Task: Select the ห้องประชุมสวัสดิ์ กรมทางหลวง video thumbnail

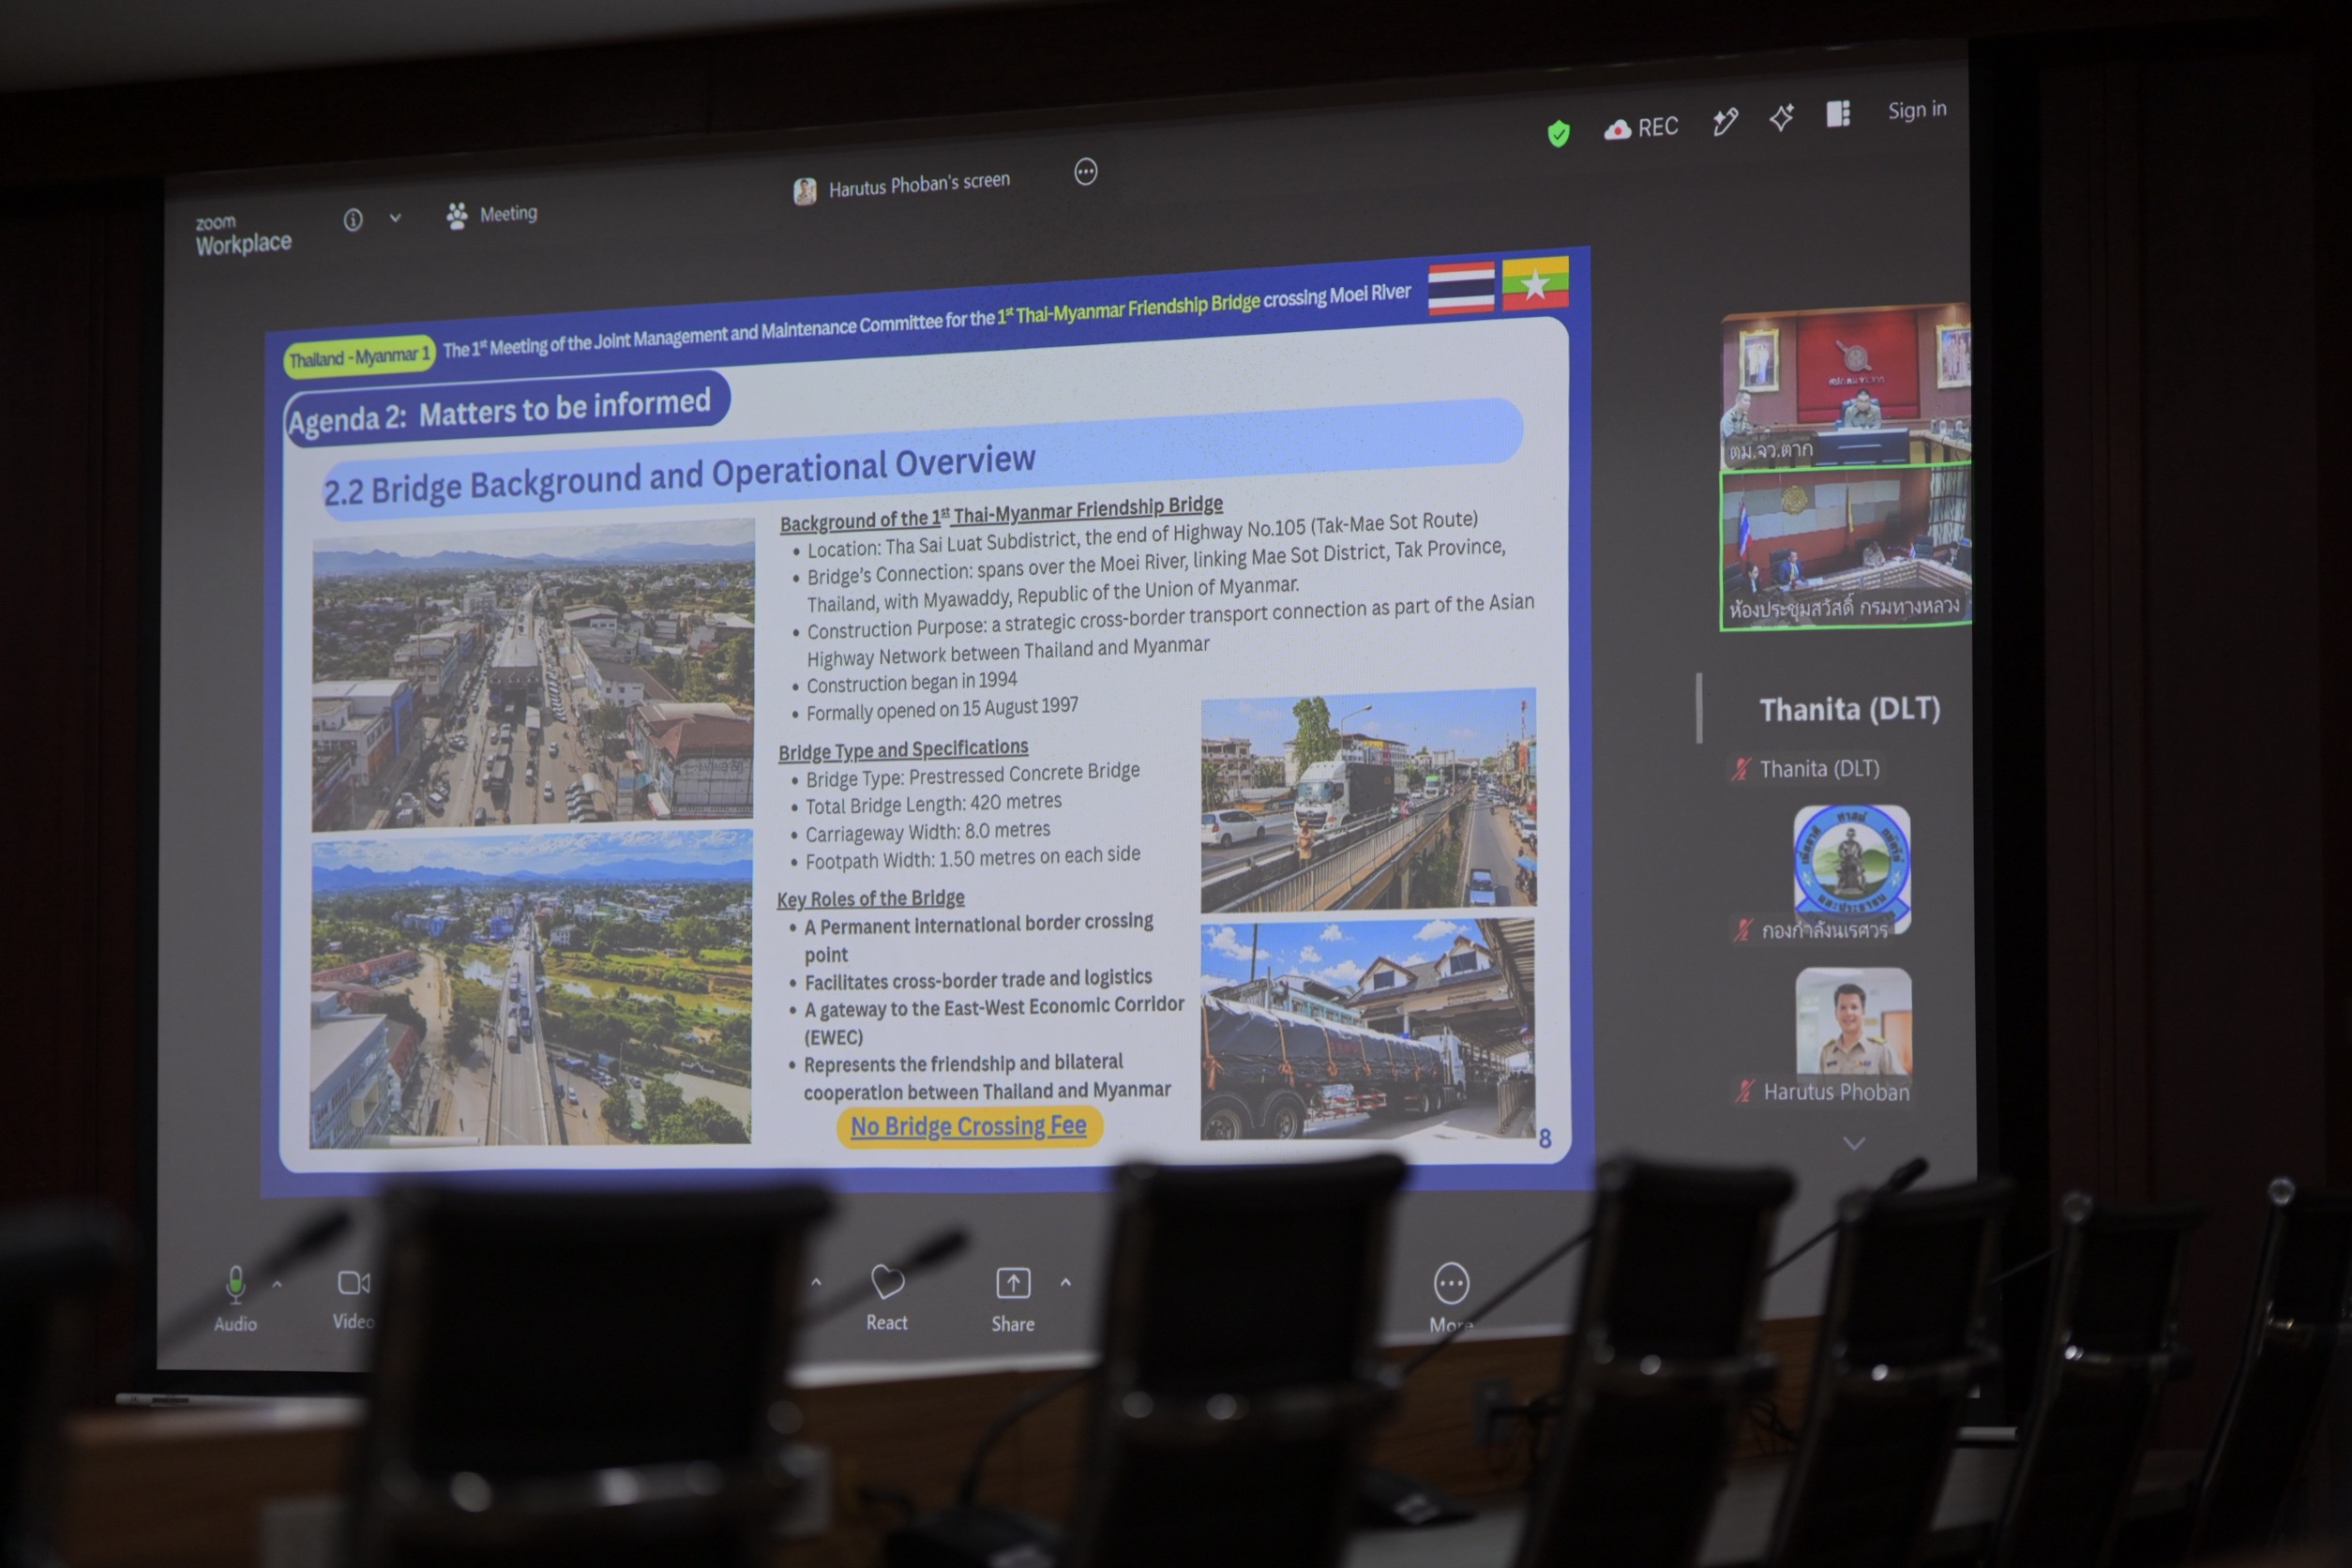Action: pos(1846,548)
